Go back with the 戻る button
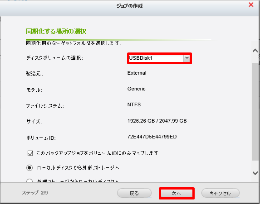 (x=134, y=193)
